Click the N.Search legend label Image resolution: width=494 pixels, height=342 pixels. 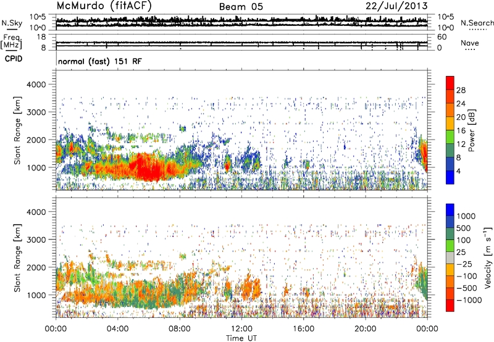click(477, 23)
